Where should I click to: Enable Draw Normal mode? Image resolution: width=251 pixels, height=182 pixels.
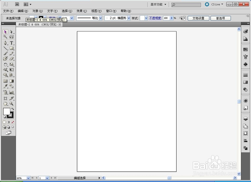[x=4, y=127]
